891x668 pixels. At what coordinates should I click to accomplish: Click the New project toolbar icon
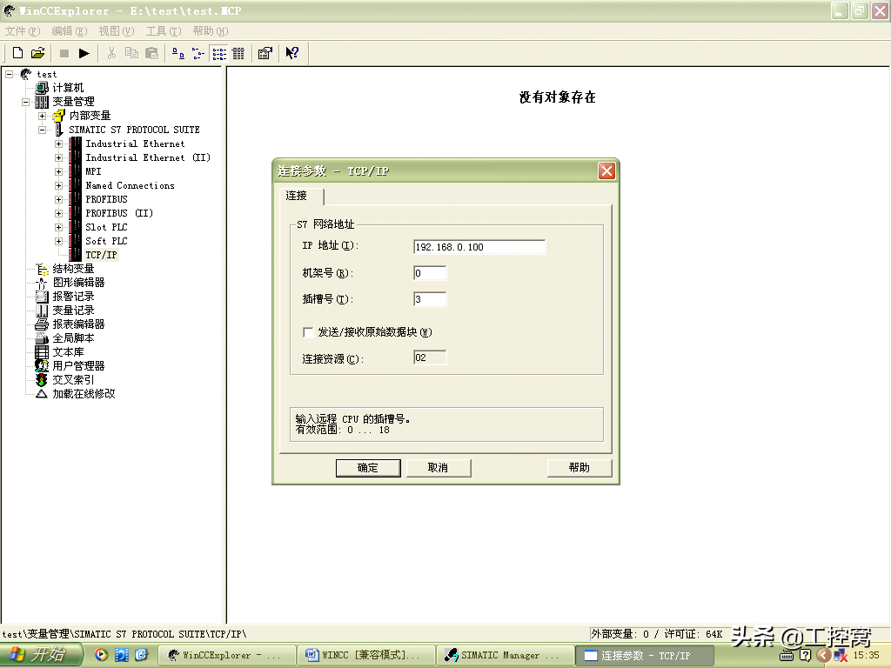(17, 53)
